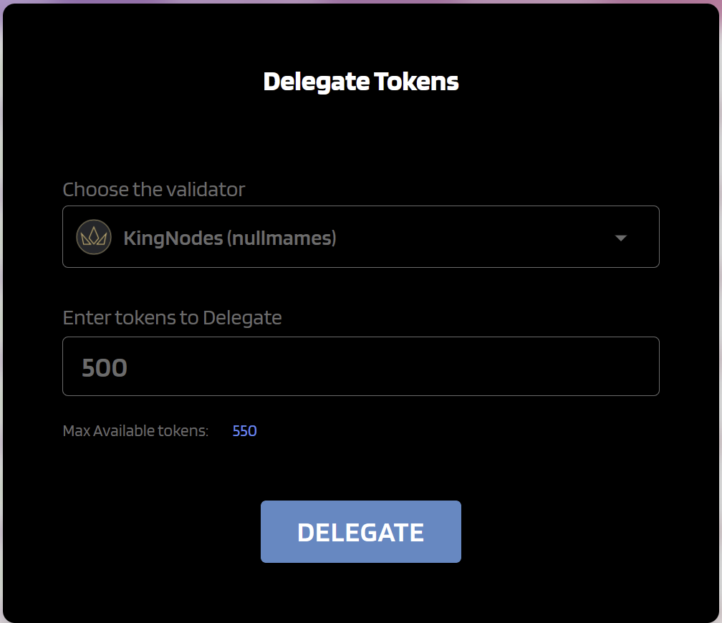Click the Enter tokens to Delegate label
722x623 pixels.
tap(172, 318)
